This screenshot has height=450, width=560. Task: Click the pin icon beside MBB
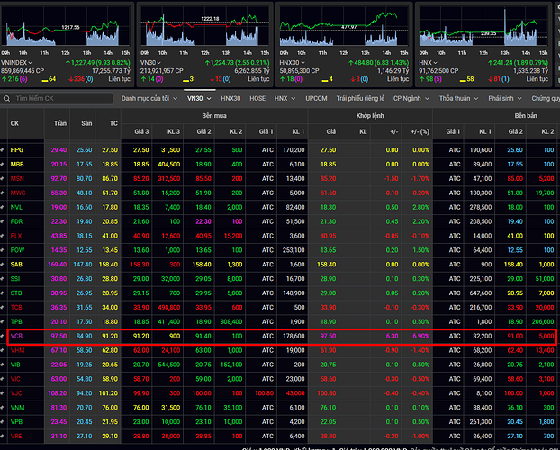[x=3, y=164]
